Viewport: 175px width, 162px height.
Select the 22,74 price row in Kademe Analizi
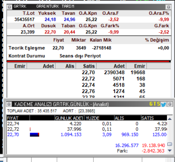click(87, 124)
